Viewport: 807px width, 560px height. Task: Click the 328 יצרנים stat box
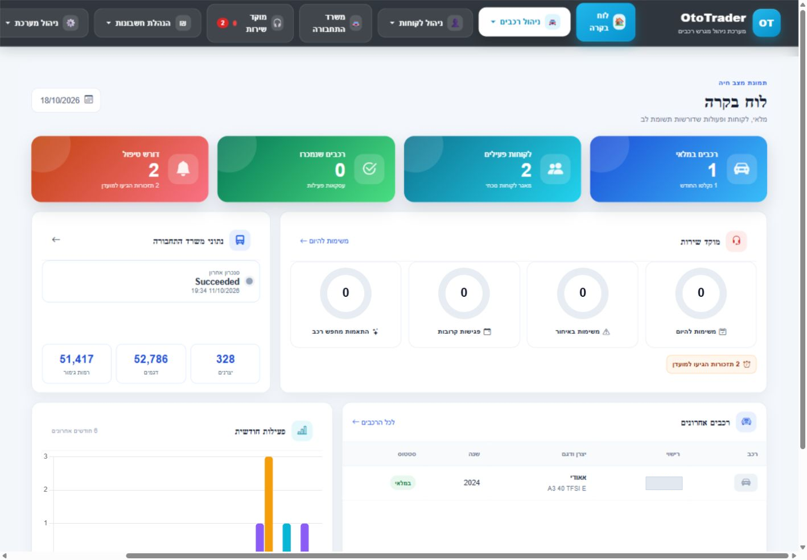225,364
